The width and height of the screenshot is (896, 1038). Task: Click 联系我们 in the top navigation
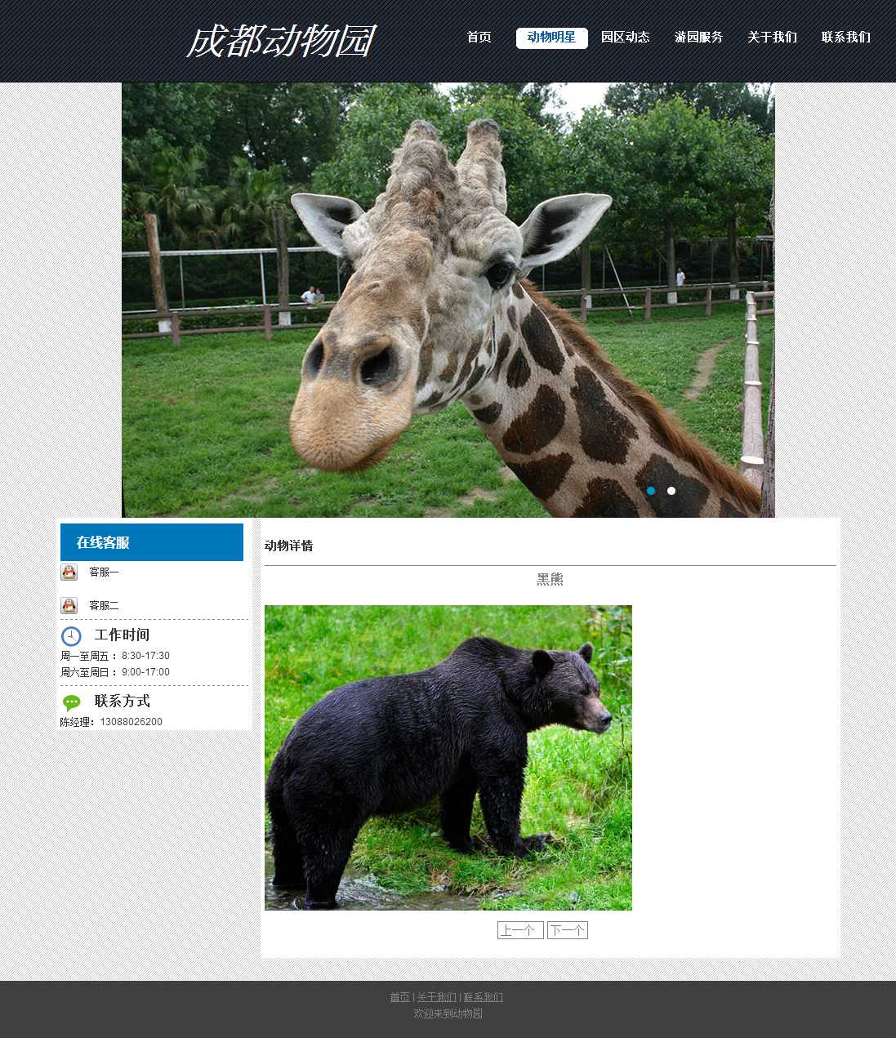[845, 38]
